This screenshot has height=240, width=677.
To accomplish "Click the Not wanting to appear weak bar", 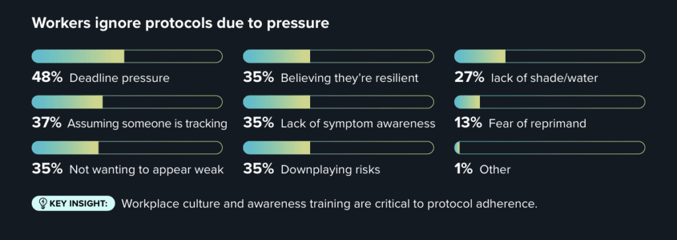I will coord(128,147).
